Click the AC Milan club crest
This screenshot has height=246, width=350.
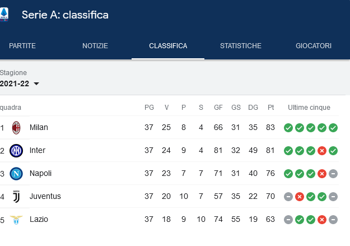pyautogui.click(x=16, y=128)
